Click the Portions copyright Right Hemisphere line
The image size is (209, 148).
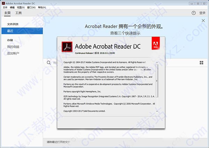click(x=82, y=92)
